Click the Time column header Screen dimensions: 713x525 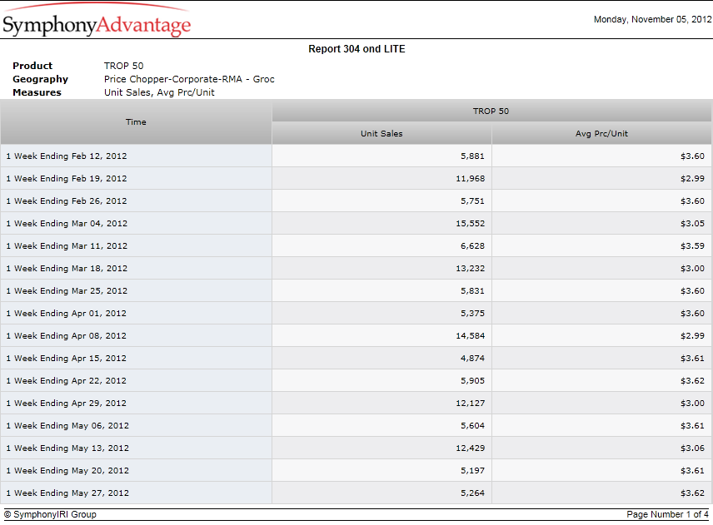(136, 122)
